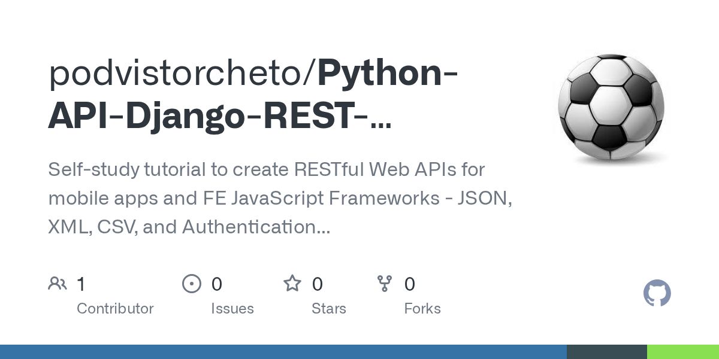The height and width of the screenshot is (359, 719).
Task: Click the dark gray language bar segment
Action: tap(607, 352)
